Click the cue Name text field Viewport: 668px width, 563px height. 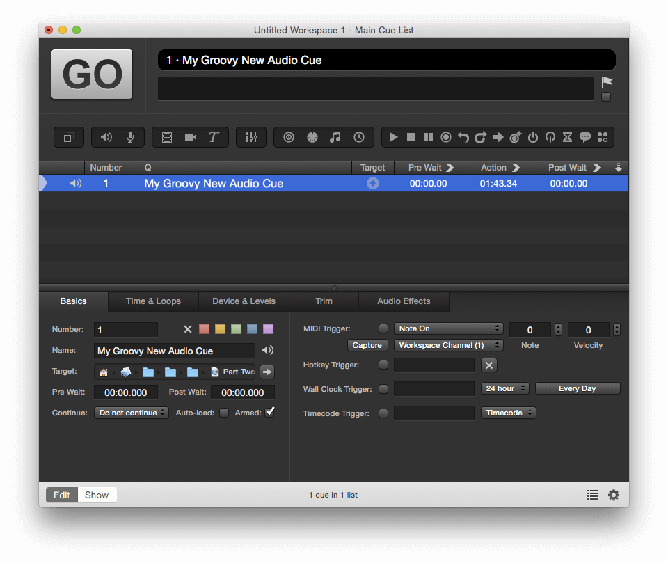pos(175,351)
